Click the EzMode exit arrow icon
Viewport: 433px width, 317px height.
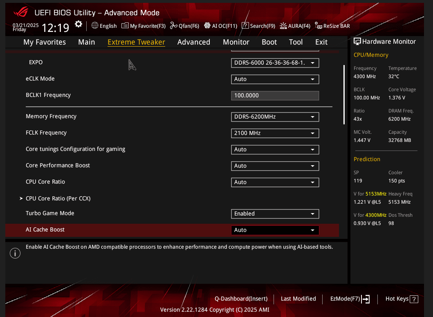(366, 299)
